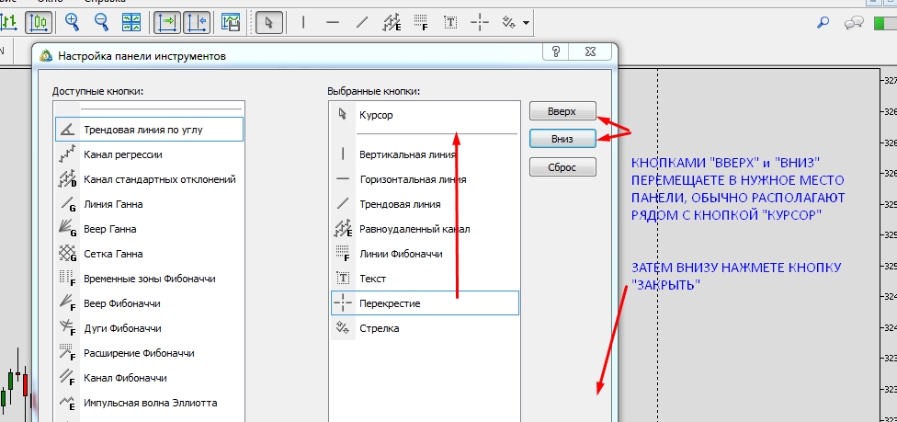This screenshot has width=897, height=422.
Task: Switch chart to bar chart toolbar icon
Action: point(9,23)
